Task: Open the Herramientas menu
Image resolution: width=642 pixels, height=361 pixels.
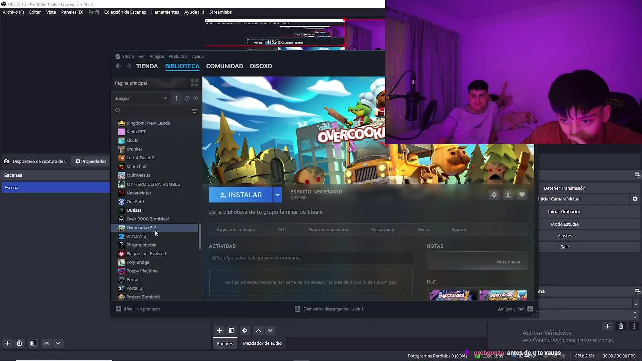Action: 165,12
